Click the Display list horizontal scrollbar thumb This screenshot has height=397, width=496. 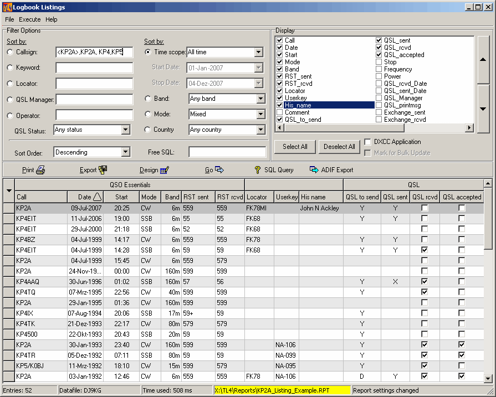344,128
